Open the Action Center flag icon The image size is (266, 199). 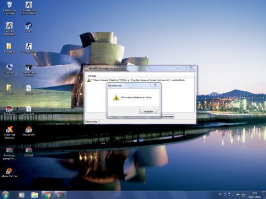[x=238, y=195]
